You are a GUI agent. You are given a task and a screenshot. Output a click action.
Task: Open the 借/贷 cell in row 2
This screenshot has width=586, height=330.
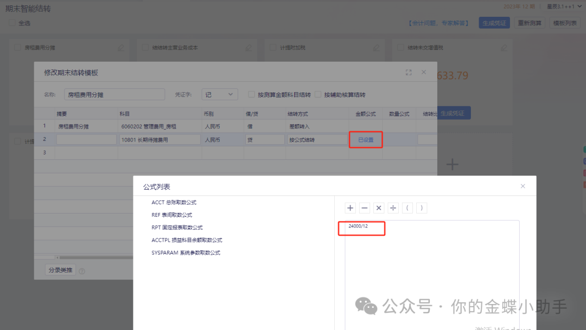pos(265,140)
